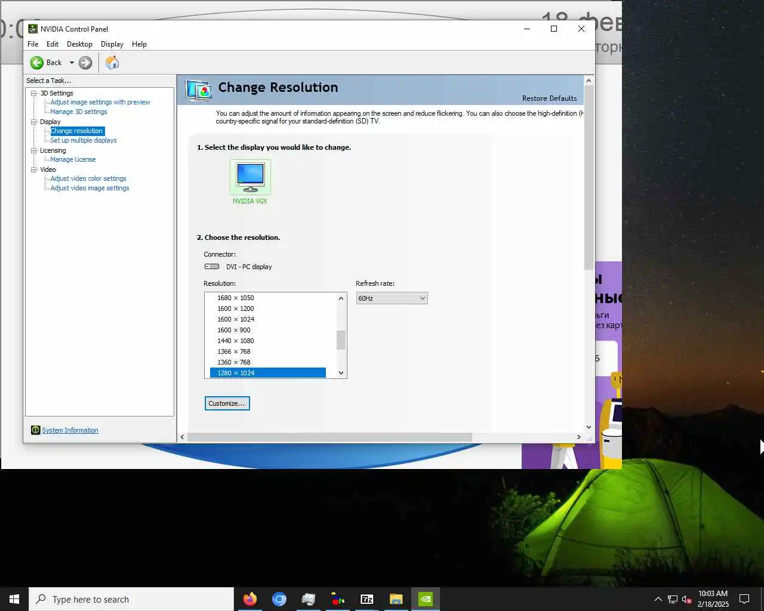
Task: Click the resolution list scrollbar thumb
Action: click(x=341, y=340)
